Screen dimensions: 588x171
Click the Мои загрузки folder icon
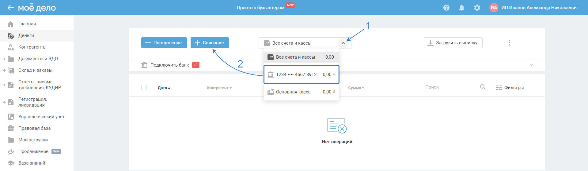[x=11, y=140]
